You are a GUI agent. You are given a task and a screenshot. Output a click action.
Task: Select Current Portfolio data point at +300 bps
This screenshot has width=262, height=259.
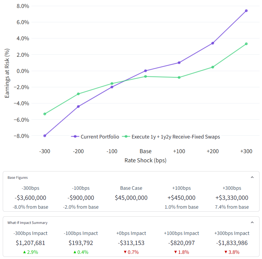[246, 11]
